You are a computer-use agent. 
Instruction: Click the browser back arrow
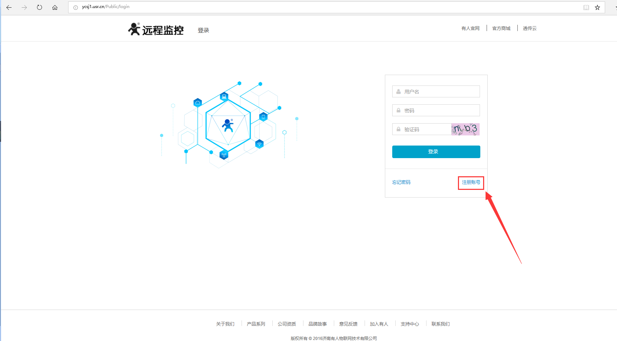[x=9, y=7]
